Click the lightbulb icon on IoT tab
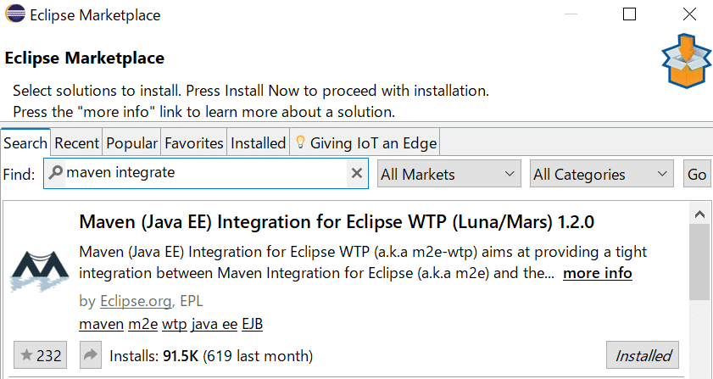 point(299,143)
